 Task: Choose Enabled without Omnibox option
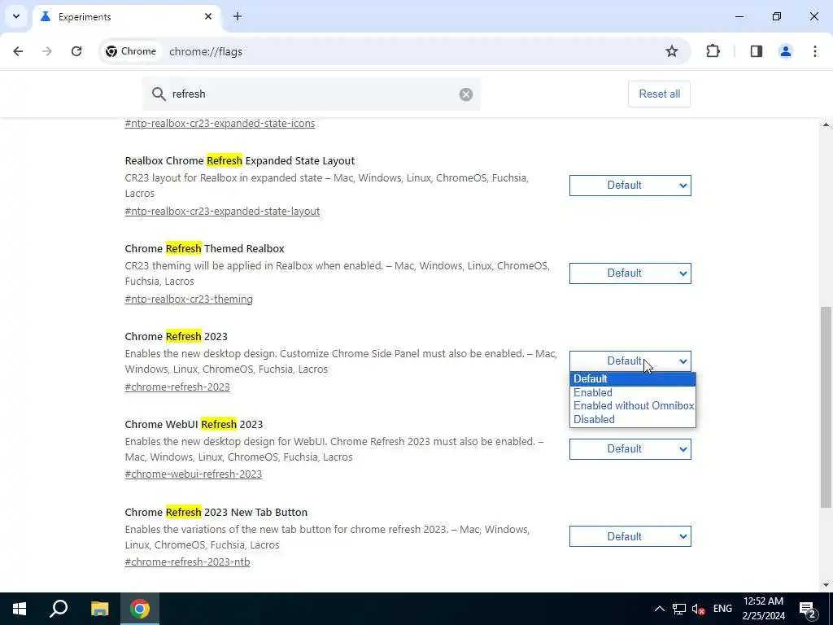[x=632, y=406]
